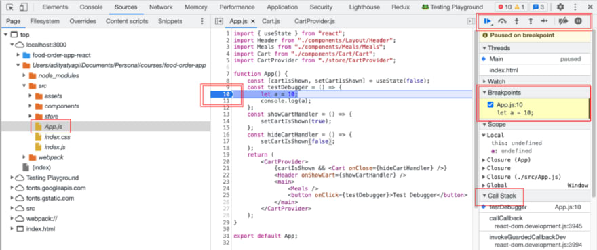
Task: Click the red errors count badge
Action: coord(505,7)
